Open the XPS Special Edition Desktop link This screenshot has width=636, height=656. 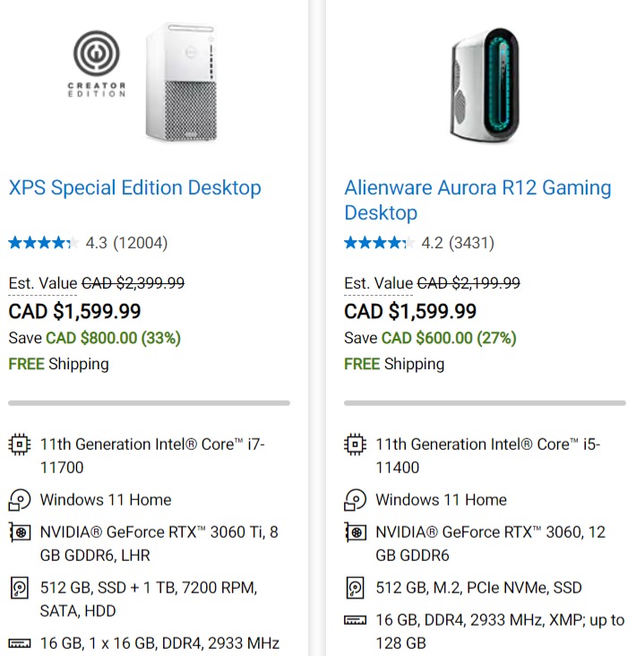[134, 187]
